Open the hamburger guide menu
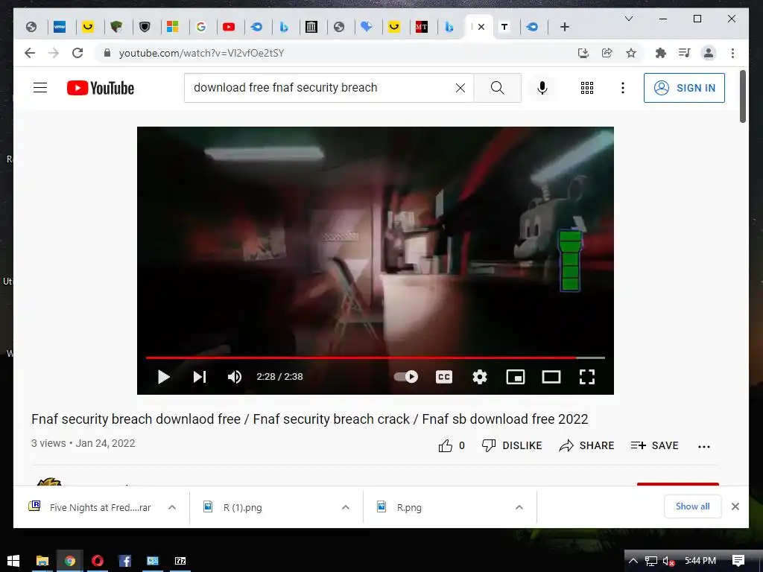763x572 pixels. click(40, 88)
